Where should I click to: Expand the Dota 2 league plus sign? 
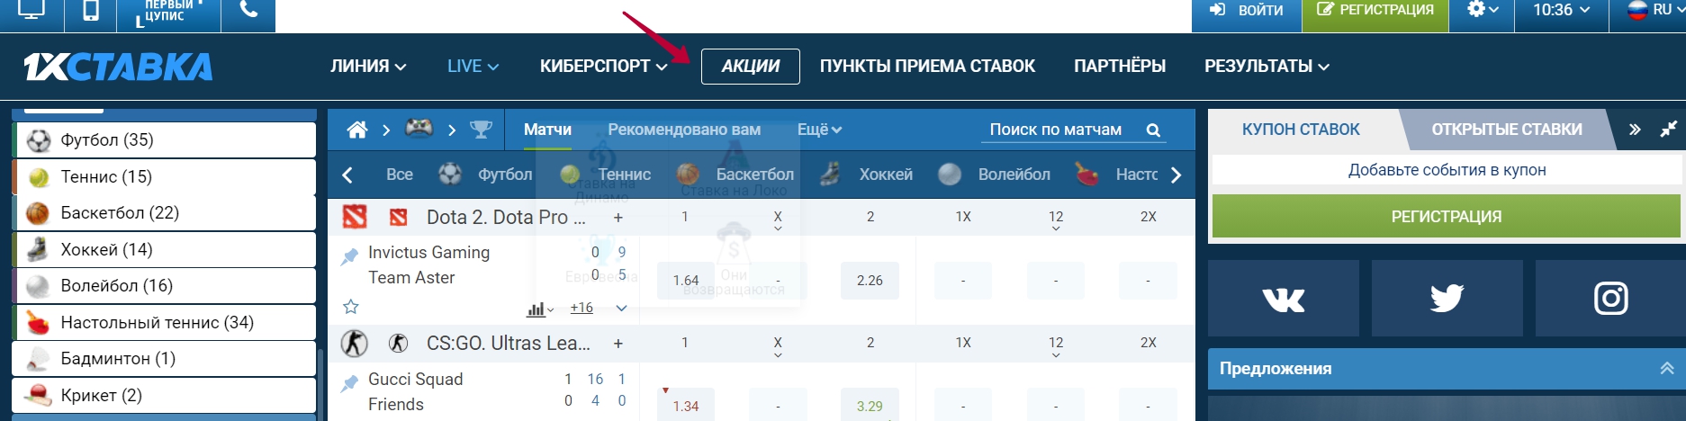tap(618, 218)
